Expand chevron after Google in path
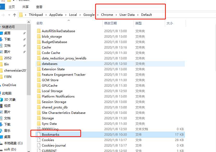This screenshot has height=152, width=216. (x=98, y=15)
